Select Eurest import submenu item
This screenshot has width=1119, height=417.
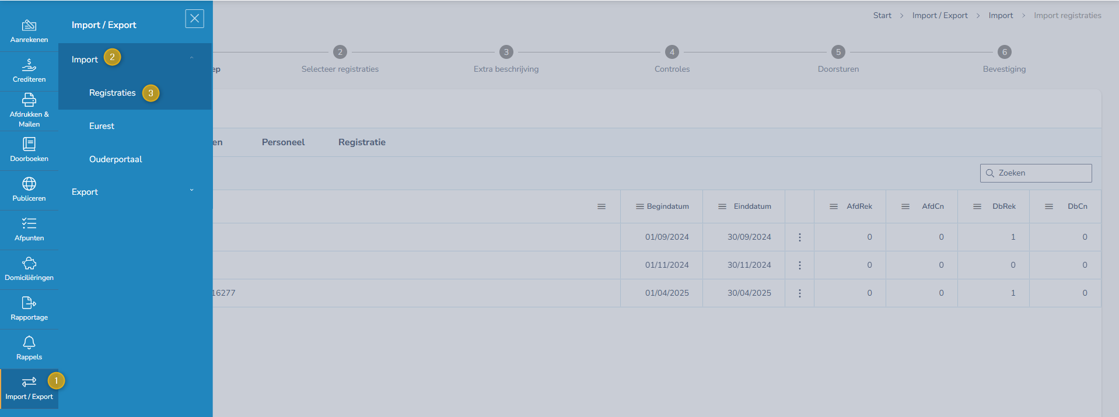tap(102, 126)
